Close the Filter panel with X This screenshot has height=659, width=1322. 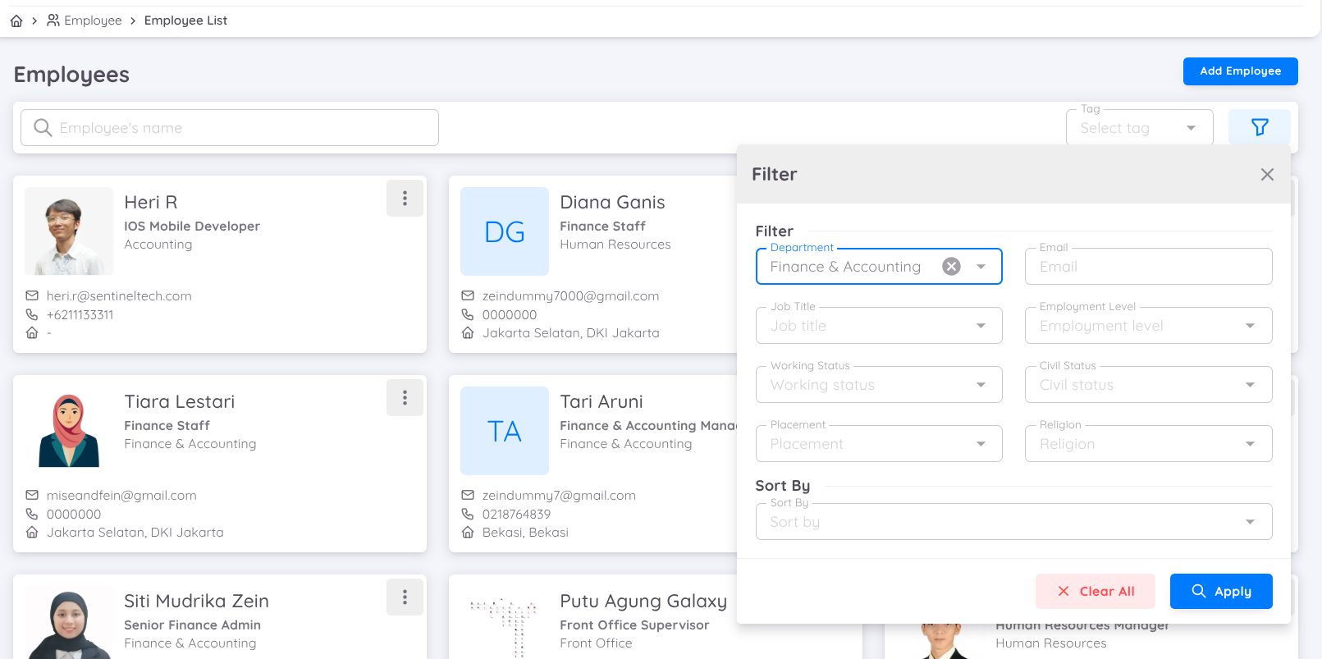1267,174
